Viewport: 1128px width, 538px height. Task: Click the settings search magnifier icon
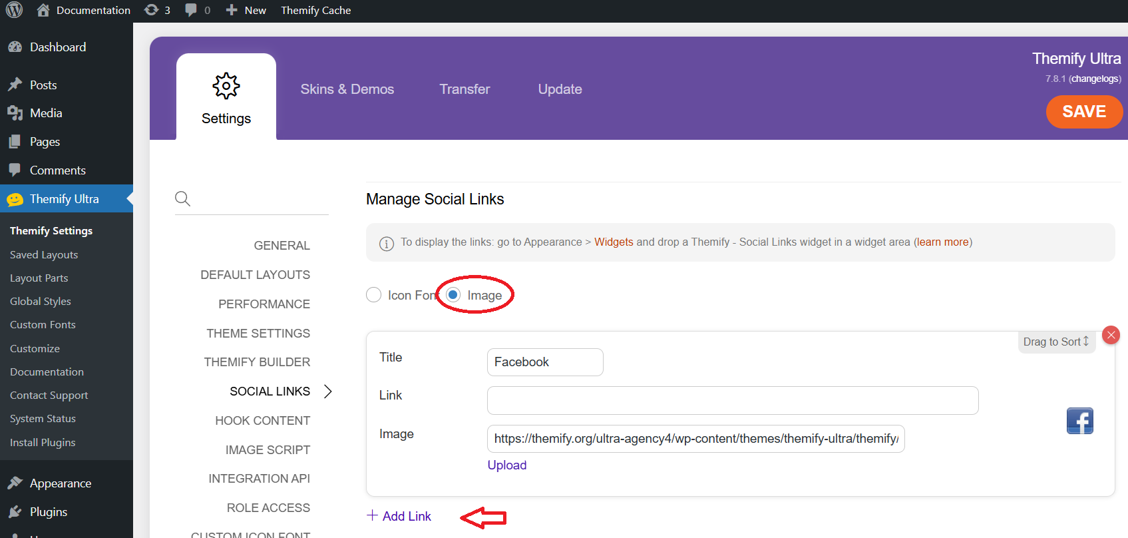pos(182,198)
